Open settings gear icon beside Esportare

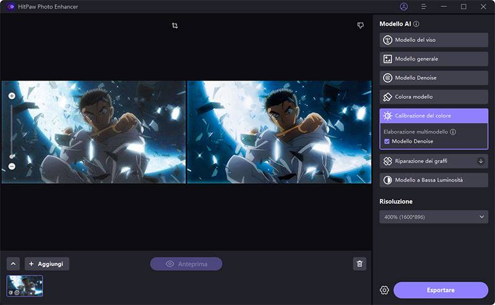coord(384,290)
